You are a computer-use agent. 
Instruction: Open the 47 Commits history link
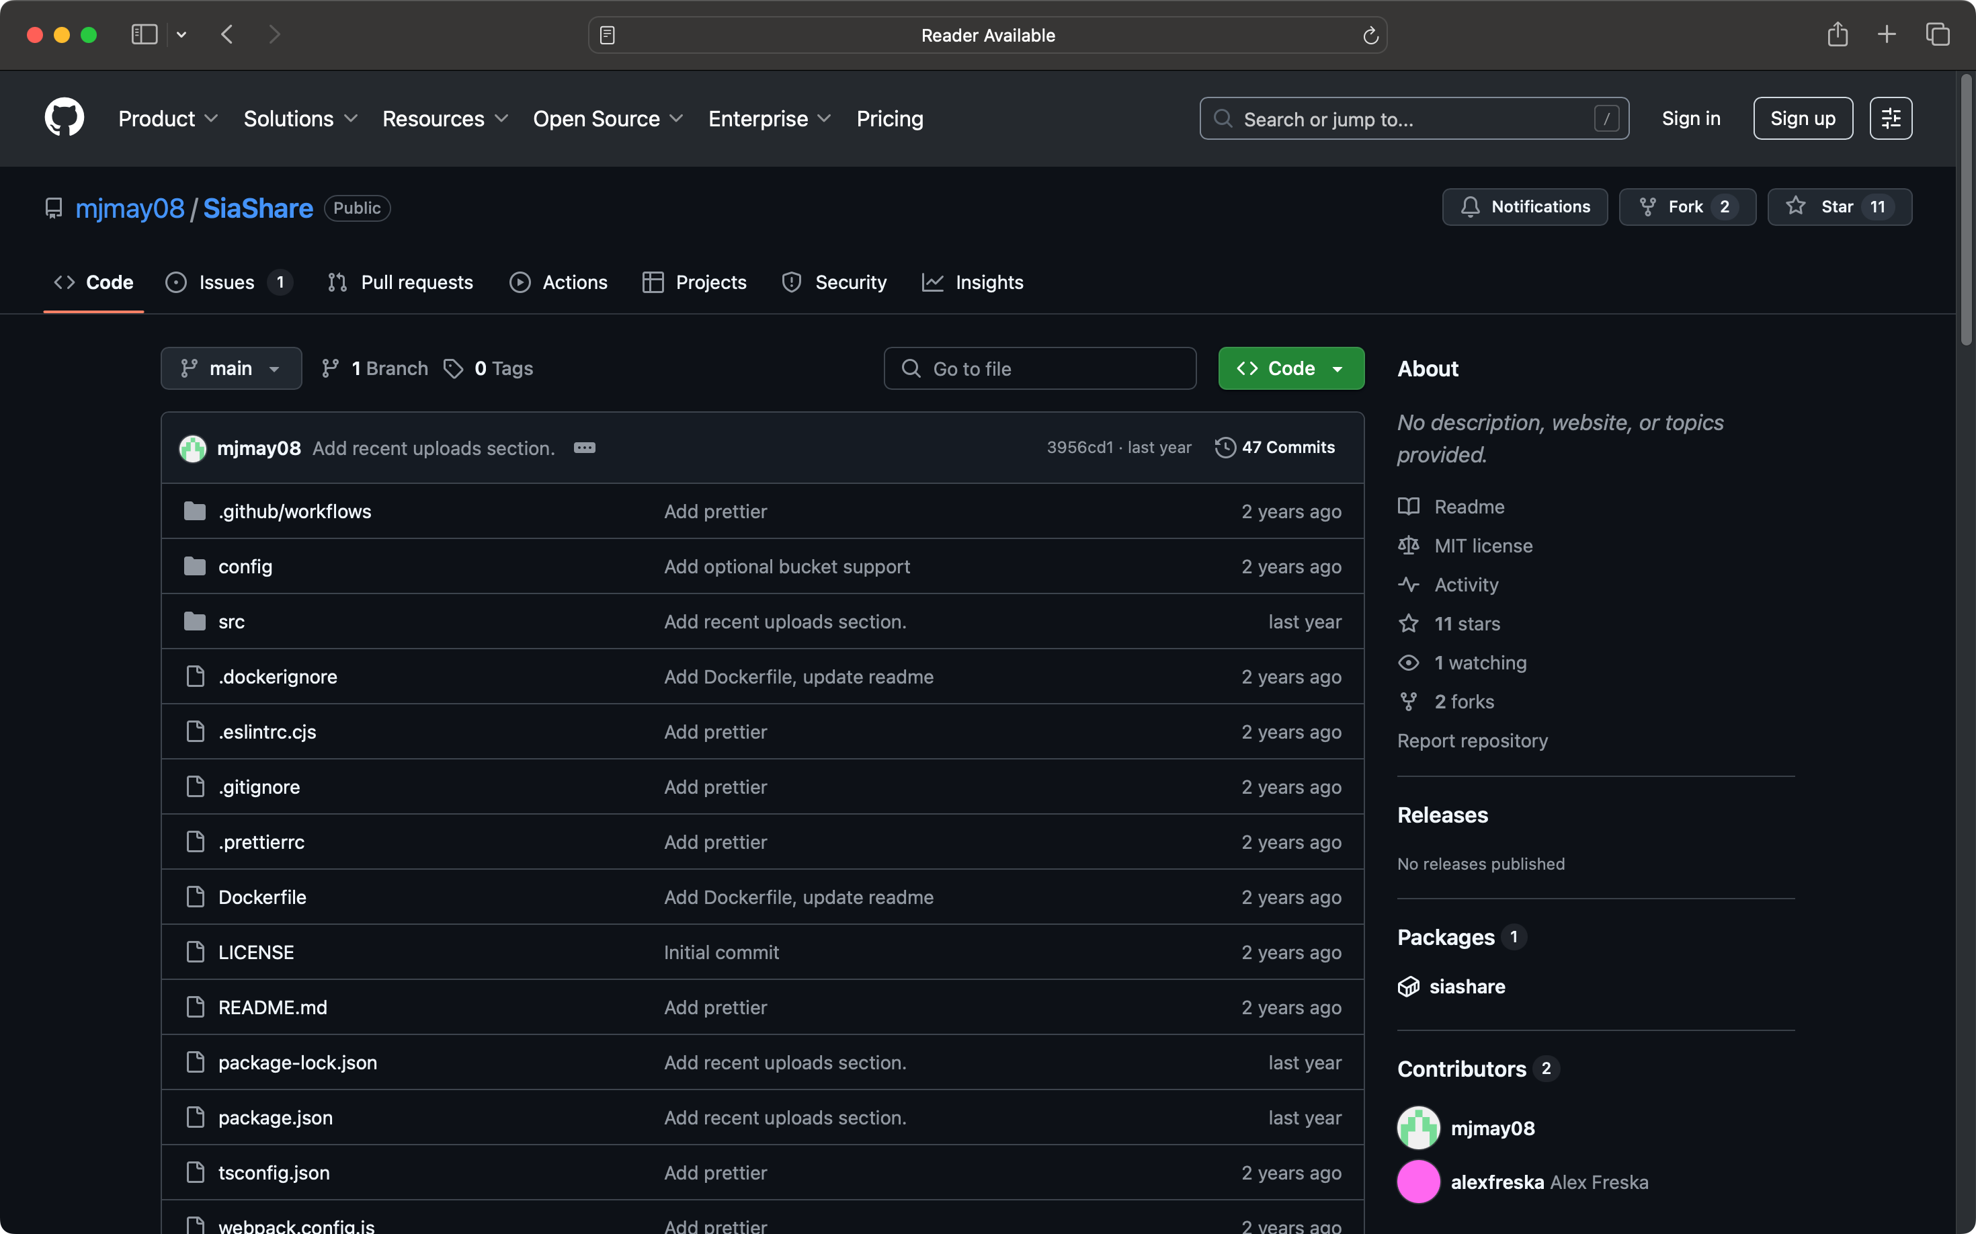coord(1275,447)
